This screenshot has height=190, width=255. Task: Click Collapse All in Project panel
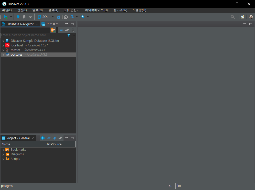coord(49,138)
